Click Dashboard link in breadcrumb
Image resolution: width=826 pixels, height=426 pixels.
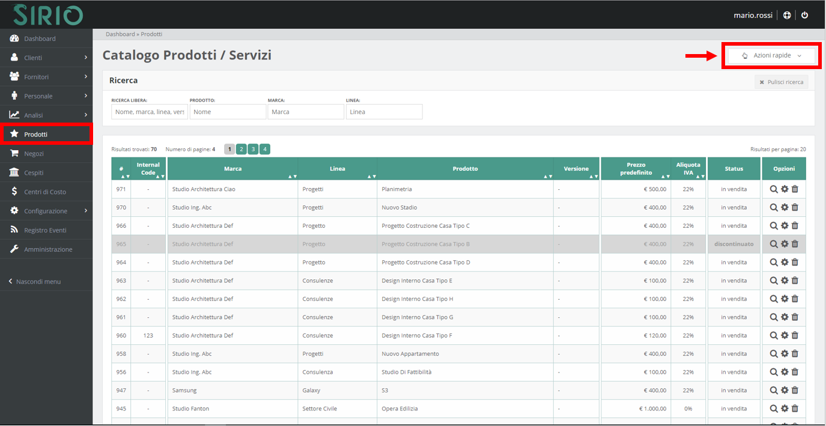(x=120, y=34)
